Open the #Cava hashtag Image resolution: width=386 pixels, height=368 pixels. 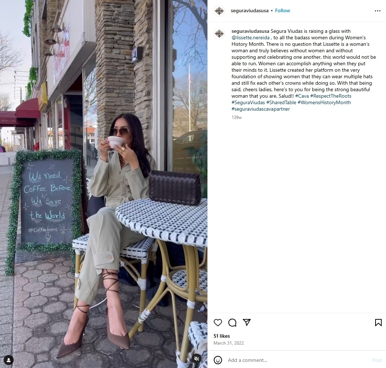[x=302, y=96]
